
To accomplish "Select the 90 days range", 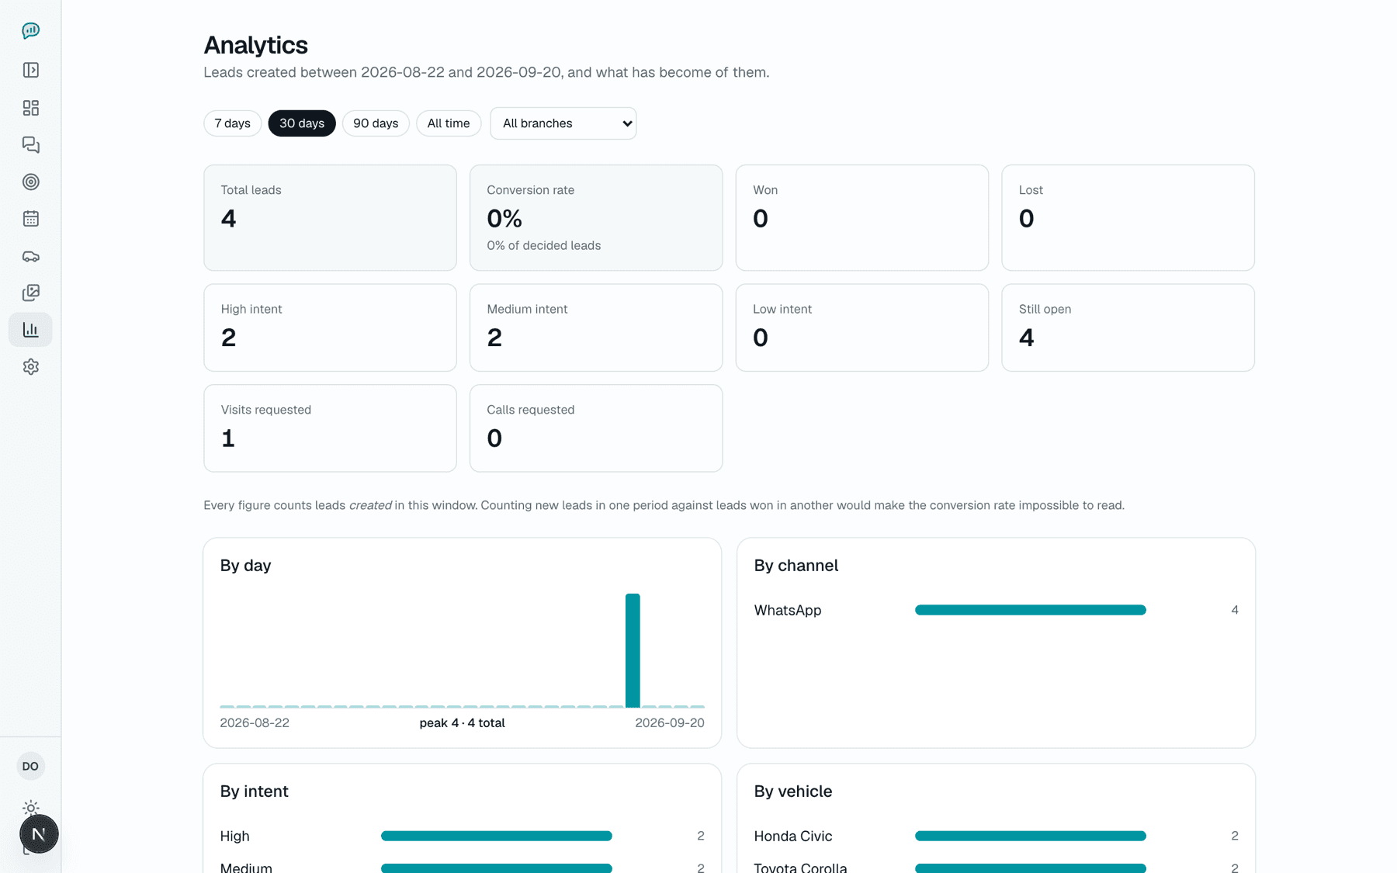I will [376, 123].
